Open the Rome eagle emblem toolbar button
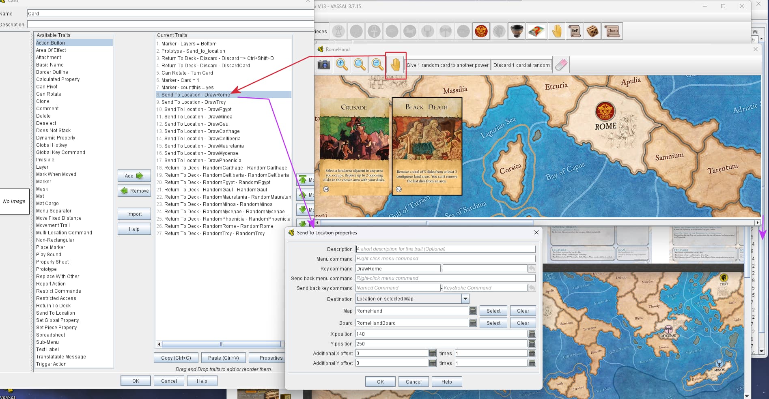 [x=481, y=31]
